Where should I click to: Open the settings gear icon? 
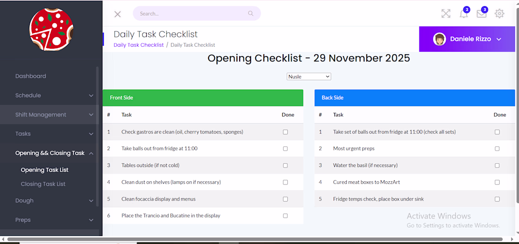click(499, 14)
